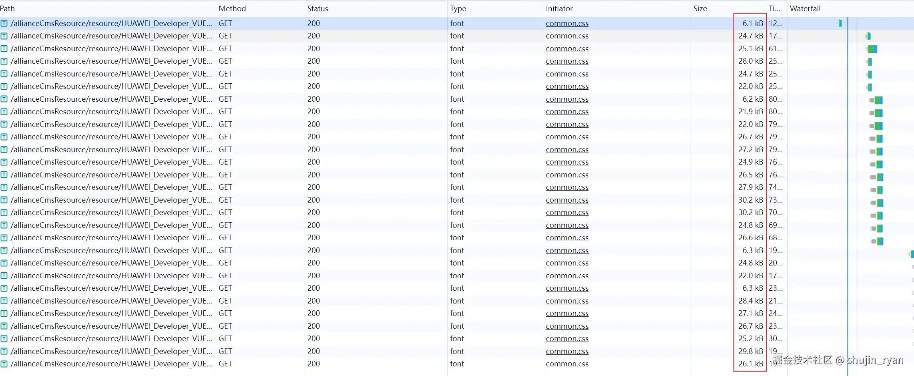Viewport: 914px width, 376px height.
Task: Click the 70... time cell
Action: (x=775, y=213)
